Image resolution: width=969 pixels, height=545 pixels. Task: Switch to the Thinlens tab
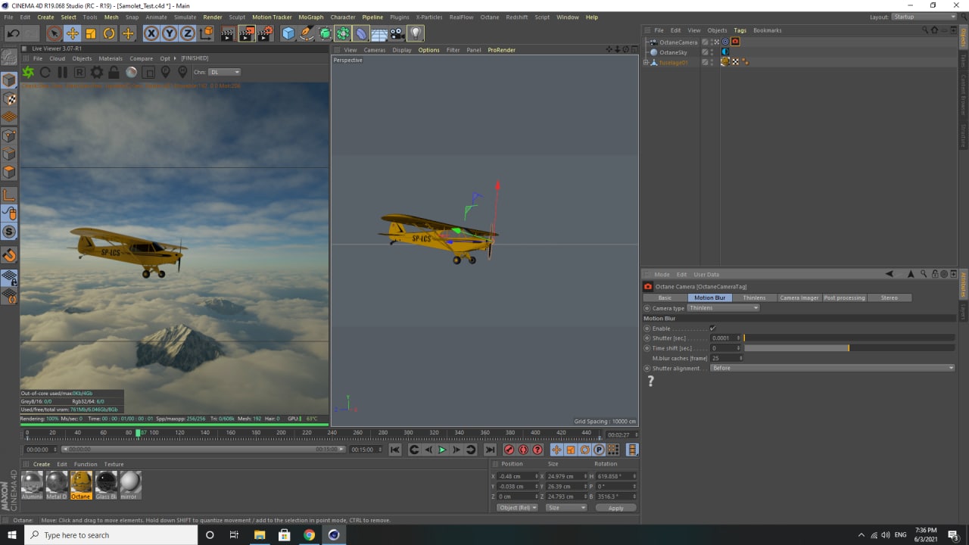(754, 297)
